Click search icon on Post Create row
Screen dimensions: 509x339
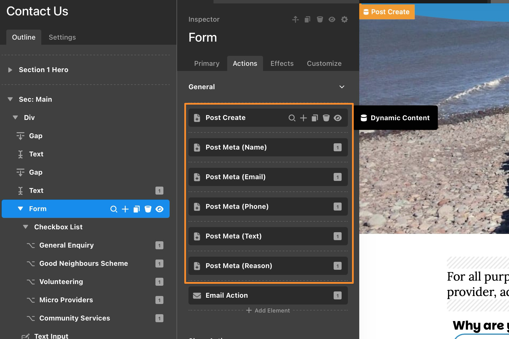[x=292, y=118]
